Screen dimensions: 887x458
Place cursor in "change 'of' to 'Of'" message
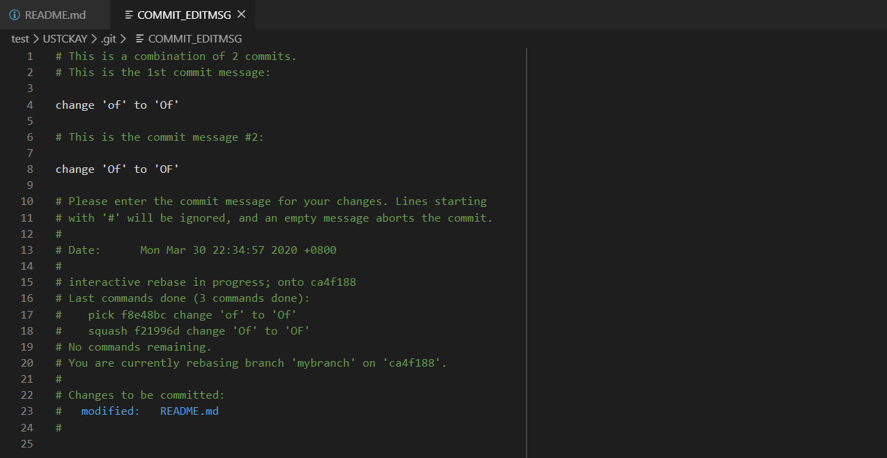pyautogui.click(x=117, y=105)
